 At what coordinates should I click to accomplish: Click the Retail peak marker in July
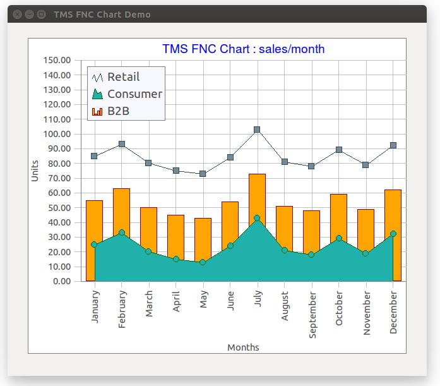pyautogui.click(x=257, y=130)
